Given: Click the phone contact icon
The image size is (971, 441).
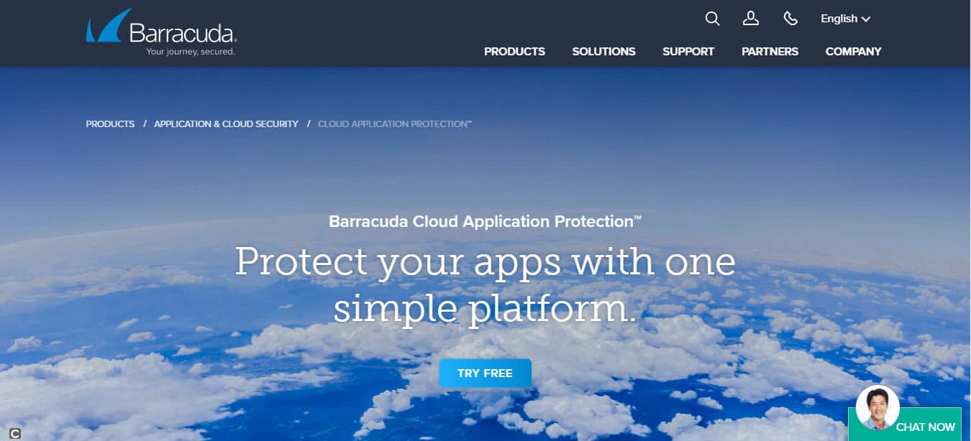Looking at the screenshot, I should click(790, 19).
